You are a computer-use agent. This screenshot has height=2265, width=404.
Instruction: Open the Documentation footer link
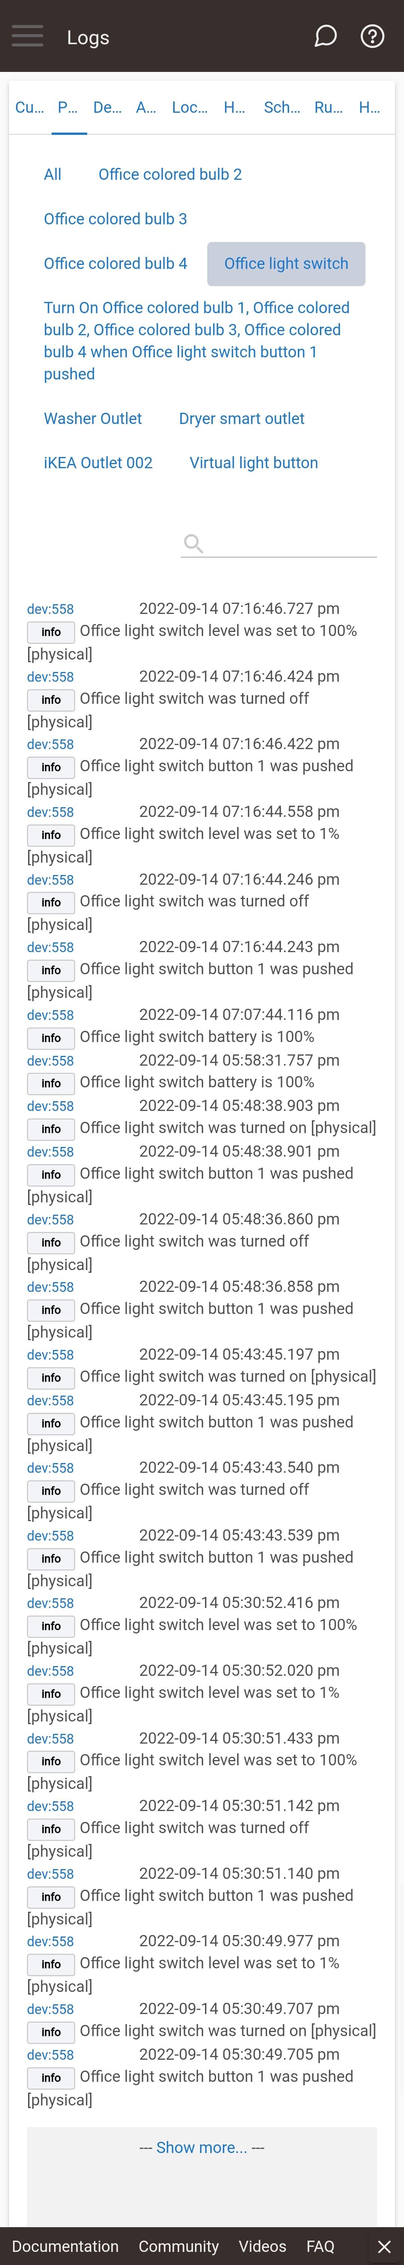[x=65, y=2246]
